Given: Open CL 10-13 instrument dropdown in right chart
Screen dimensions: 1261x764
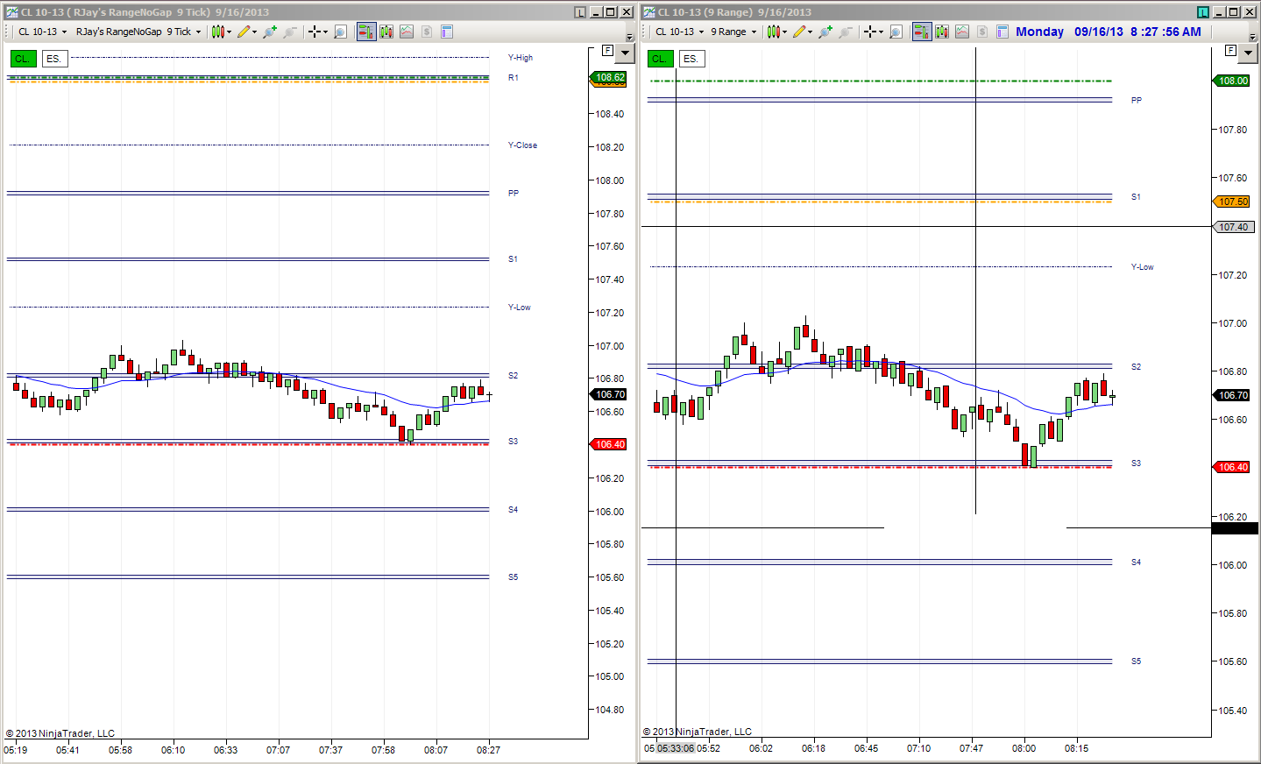Looking at the screenshot, I should (x=679, y=32).
